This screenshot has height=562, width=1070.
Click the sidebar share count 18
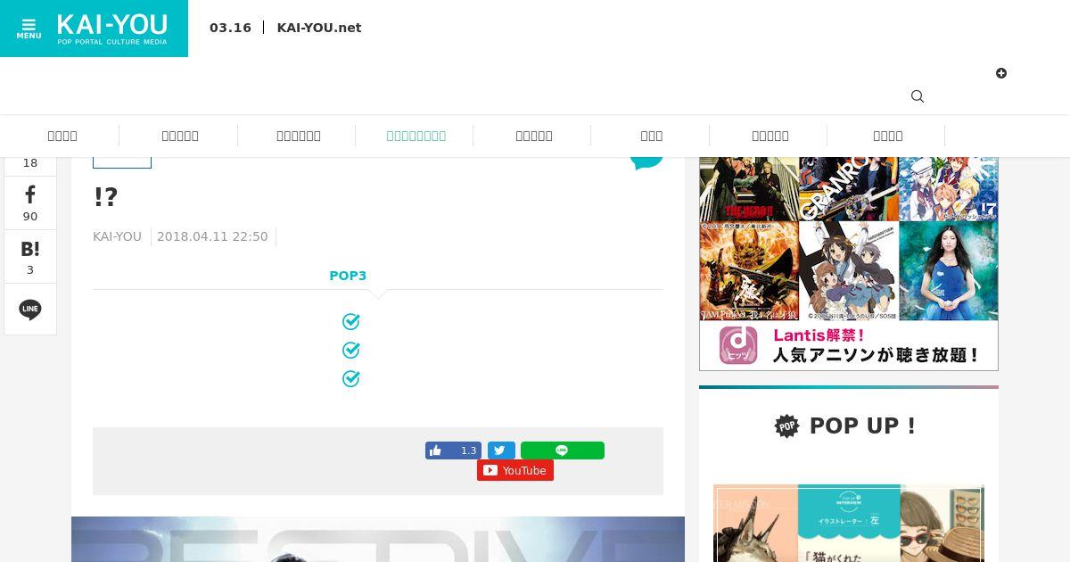(30, 163)
